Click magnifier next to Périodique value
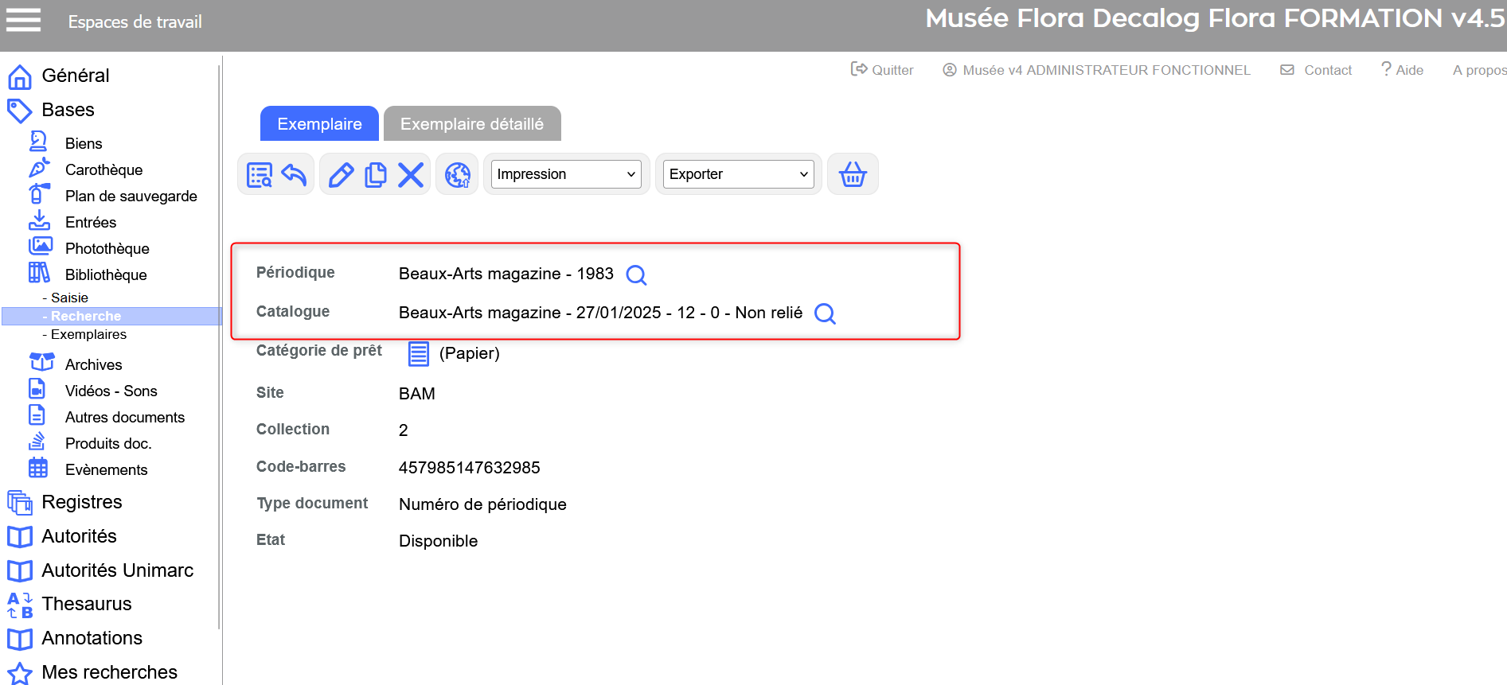The width and height of the screenshot is (1507, 685). coord(636,275)
